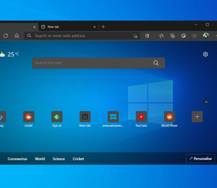Open the New tab quick link tile
The height and width of the screenshot is (188, 217).
click(85, 116)
